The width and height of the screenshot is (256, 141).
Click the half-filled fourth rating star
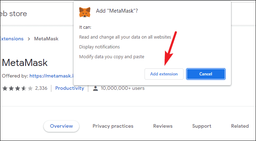point(24,88)
